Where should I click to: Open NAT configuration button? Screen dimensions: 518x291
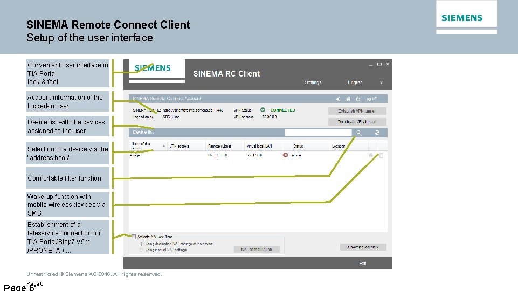[x=257, y=249]
